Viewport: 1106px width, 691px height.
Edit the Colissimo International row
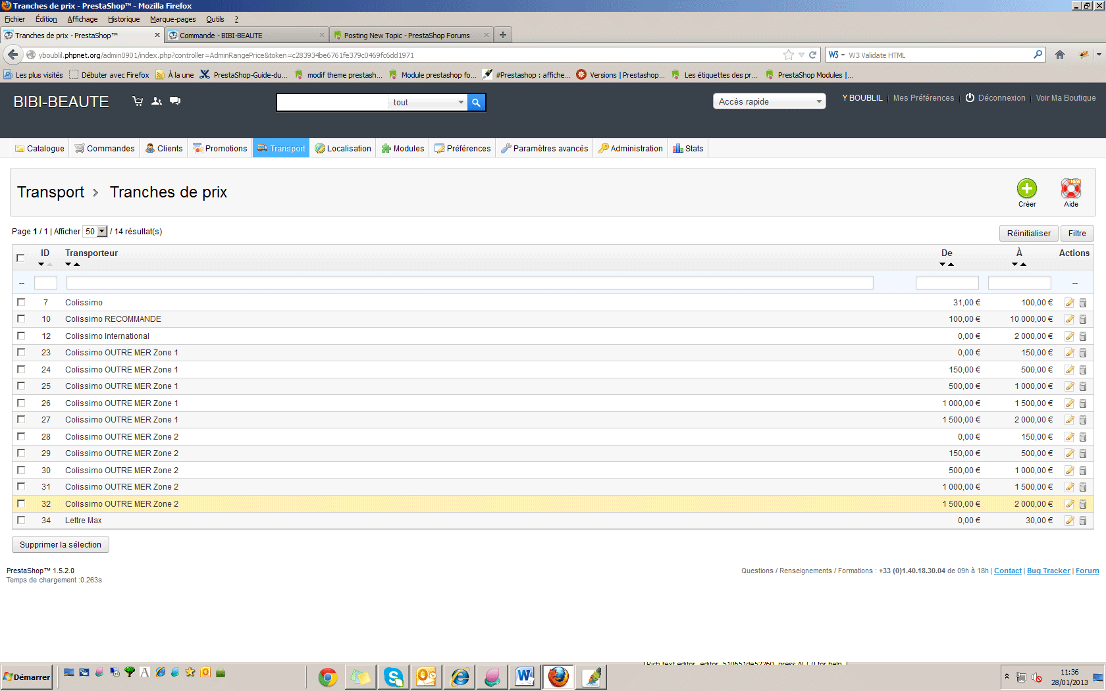(x=1070, y=336)
